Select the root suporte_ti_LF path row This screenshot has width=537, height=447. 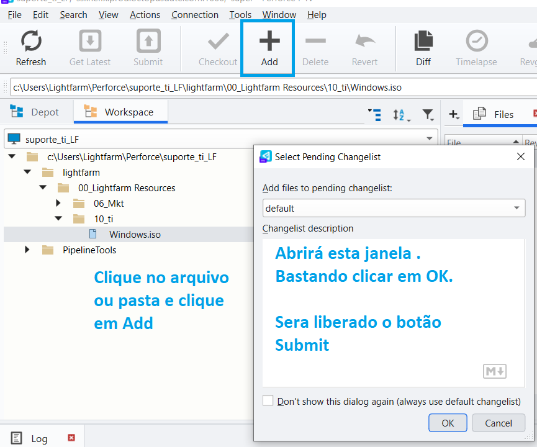point(129,157)
